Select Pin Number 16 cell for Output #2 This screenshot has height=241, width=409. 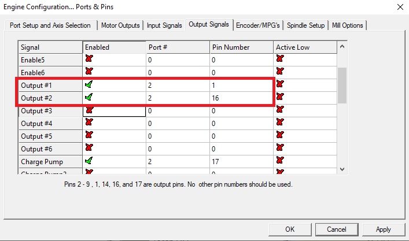242,98
